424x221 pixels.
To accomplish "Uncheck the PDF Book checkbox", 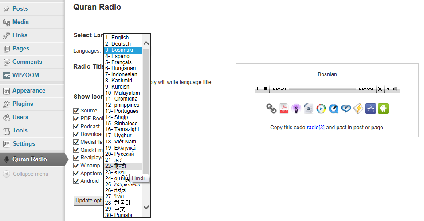I will point(76,119).
